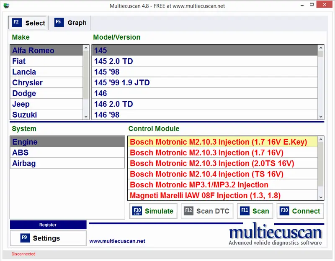Click the Register button

48,225
